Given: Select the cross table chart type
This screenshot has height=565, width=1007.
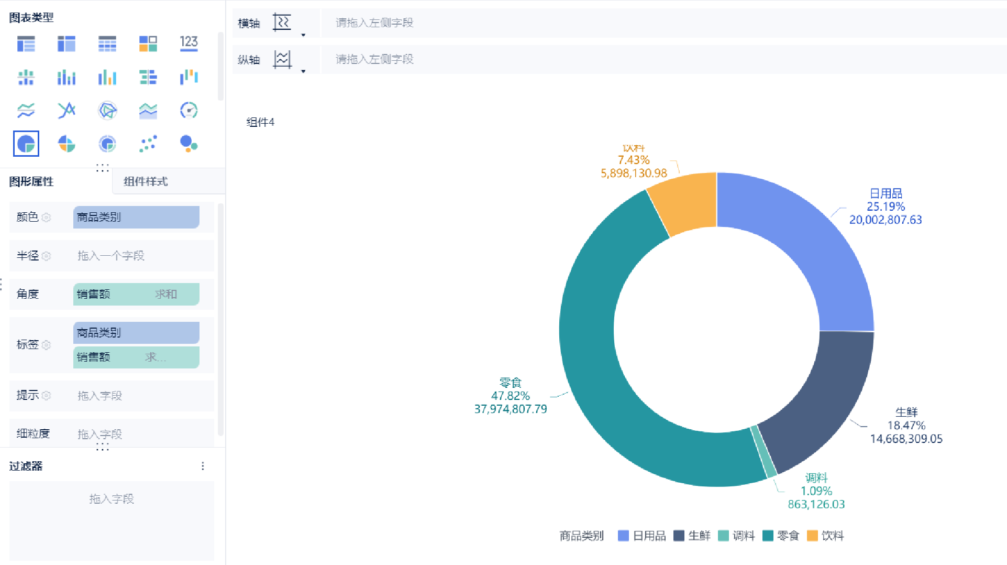Looking at the screenshot, I should pyautogui.click(x=67, y=44).
